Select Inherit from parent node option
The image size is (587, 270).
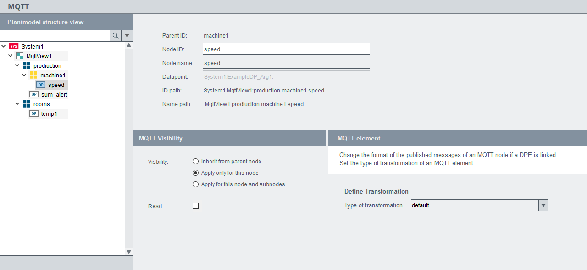(196, 162)
